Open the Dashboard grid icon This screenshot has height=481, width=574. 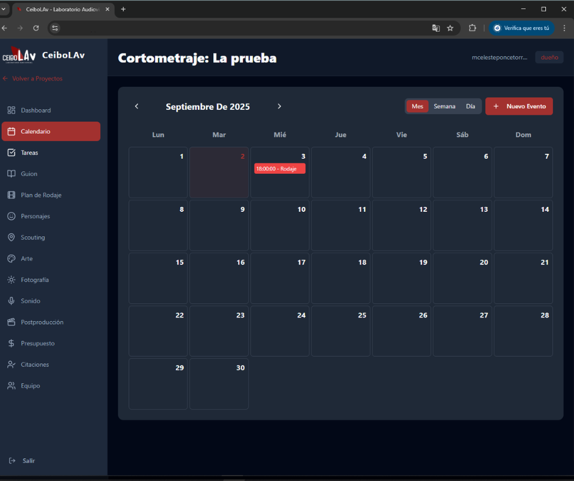tap(11, 110)
